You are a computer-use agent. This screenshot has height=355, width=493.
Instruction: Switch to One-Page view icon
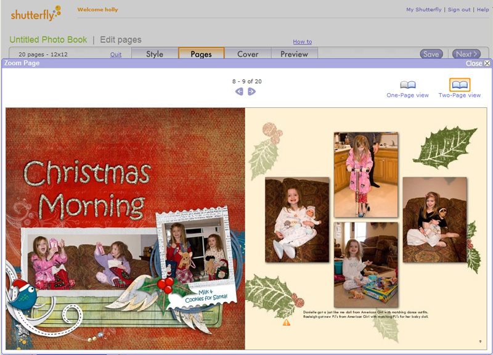tap(407, 85)
